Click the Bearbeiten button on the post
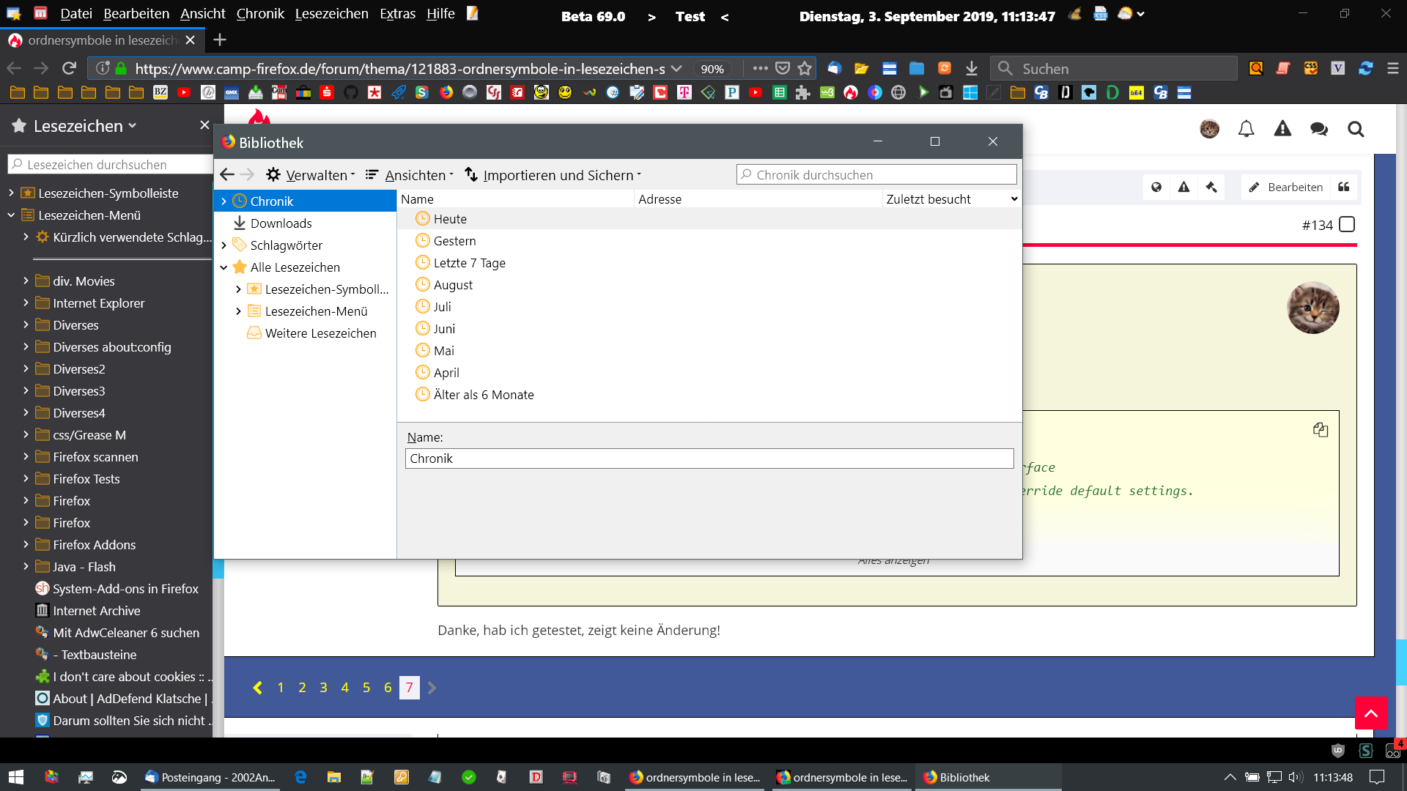1407x791 pixels. pyautogui.click(x=1286, y=187)
